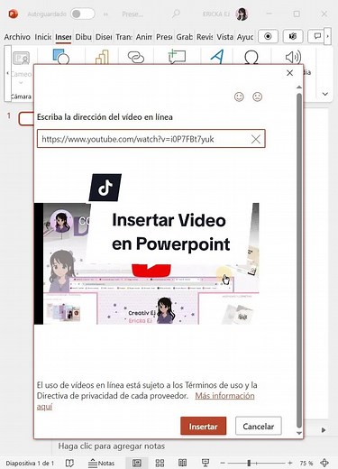The width and height of the screenshot is (338, 469).
Task: Click the dialog scroll down arrow
Action: [x=299, y=433]
